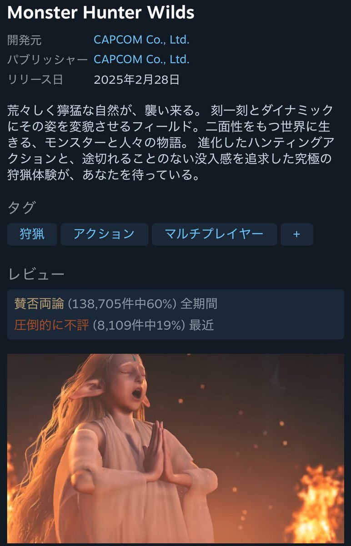Click the game description paragraph

170,142
